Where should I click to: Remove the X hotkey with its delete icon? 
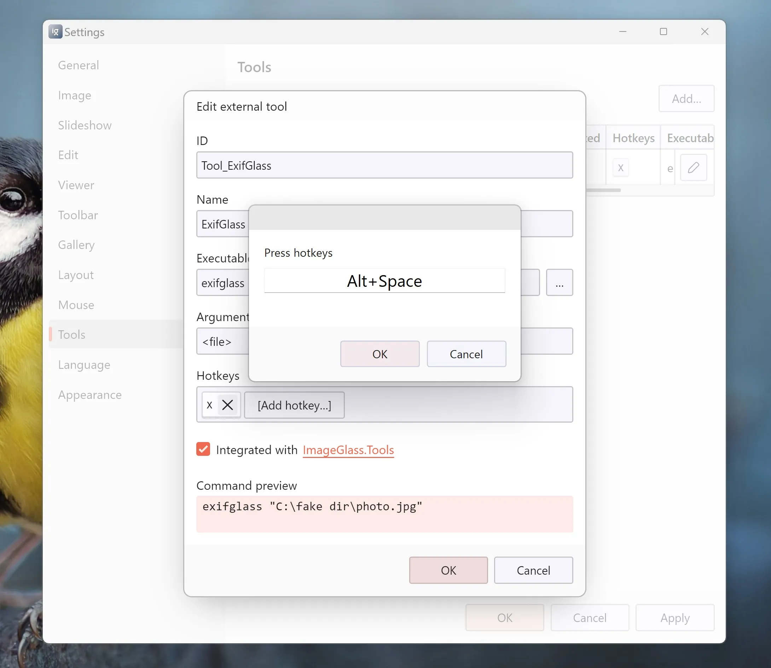[227, 405]
